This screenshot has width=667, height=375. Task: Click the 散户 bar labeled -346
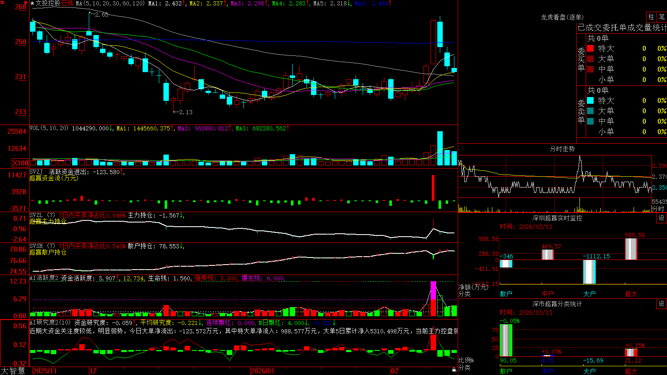506,264
